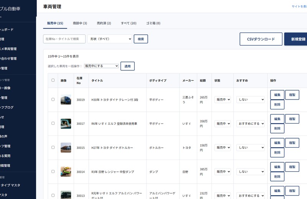Screen dimensions: 307x199
Task: Click 複製 for stock 30013
Action: (292, 191)
